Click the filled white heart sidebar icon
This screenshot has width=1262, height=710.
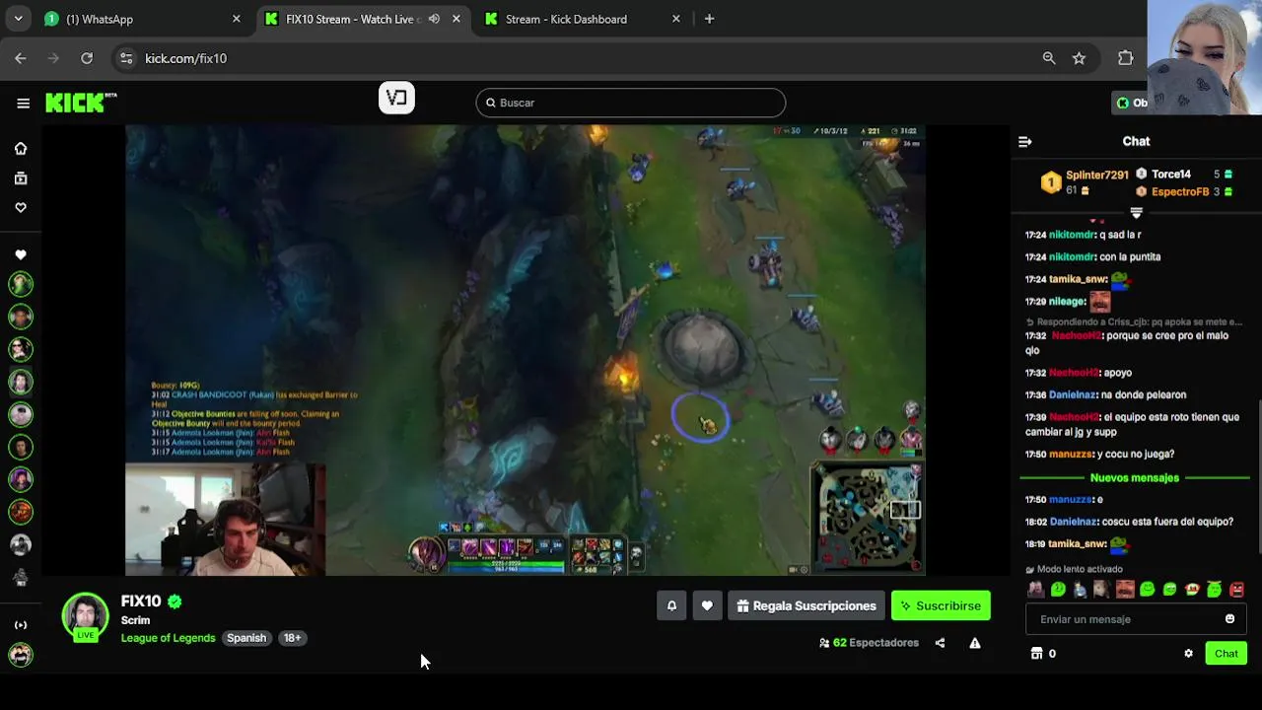21,255
